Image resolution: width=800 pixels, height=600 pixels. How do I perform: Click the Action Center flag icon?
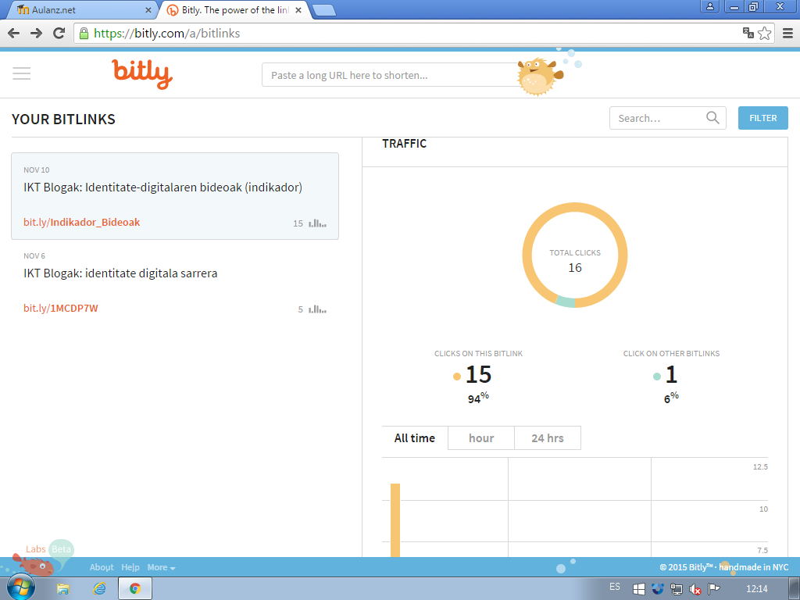(x=714, y=589)
